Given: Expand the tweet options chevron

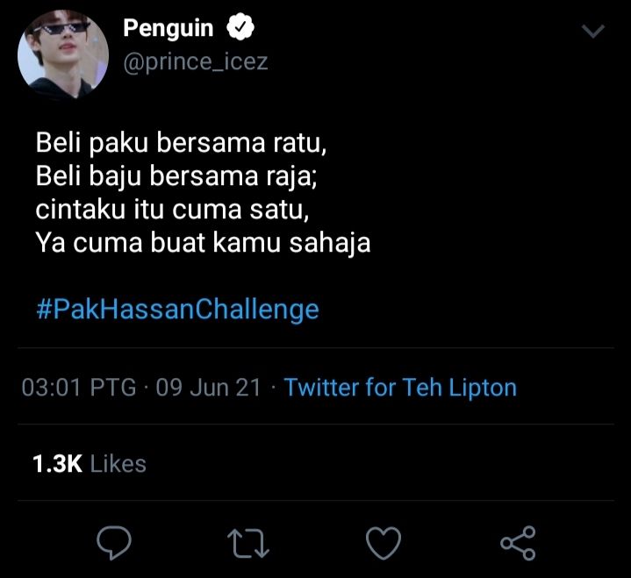Looking at the screenshot, I should click(x=593, y=31).
